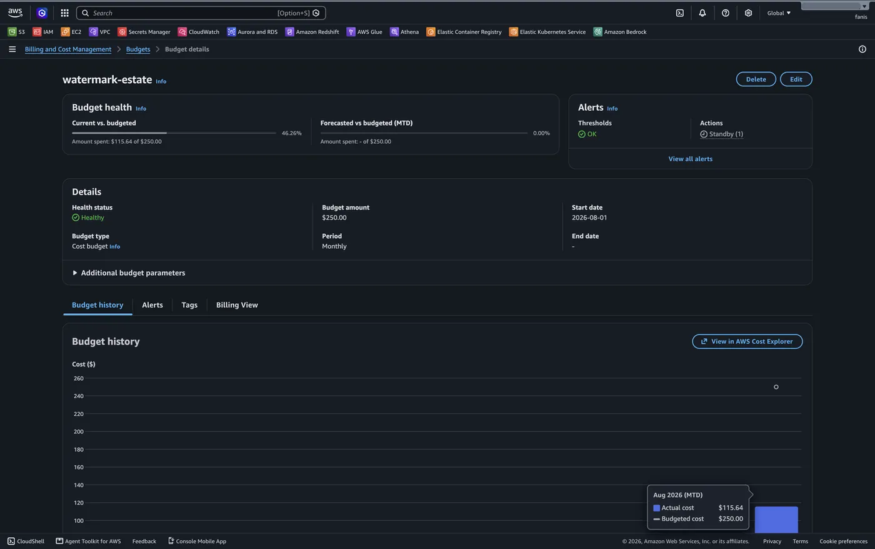The width and height of the screenshot is (875, 549).
Task: Open Info link next to Cost budget
Action: pyautogui.click(x=115, y=246)
